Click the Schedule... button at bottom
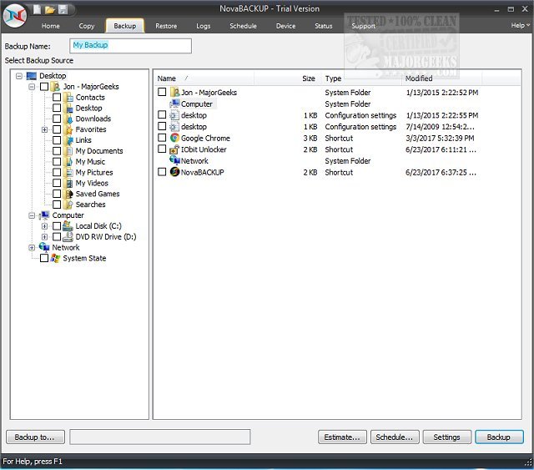Viewport: 534px width, 470px height. click(x=395, y=437)
